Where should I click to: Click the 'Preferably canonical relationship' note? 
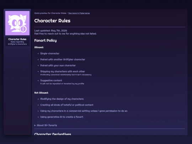[66, 75]
